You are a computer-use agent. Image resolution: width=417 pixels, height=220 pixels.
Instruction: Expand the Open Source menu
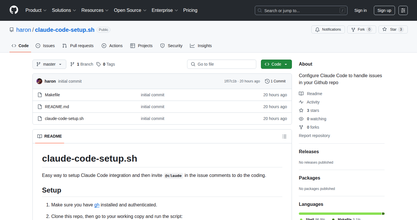point(130,10)
